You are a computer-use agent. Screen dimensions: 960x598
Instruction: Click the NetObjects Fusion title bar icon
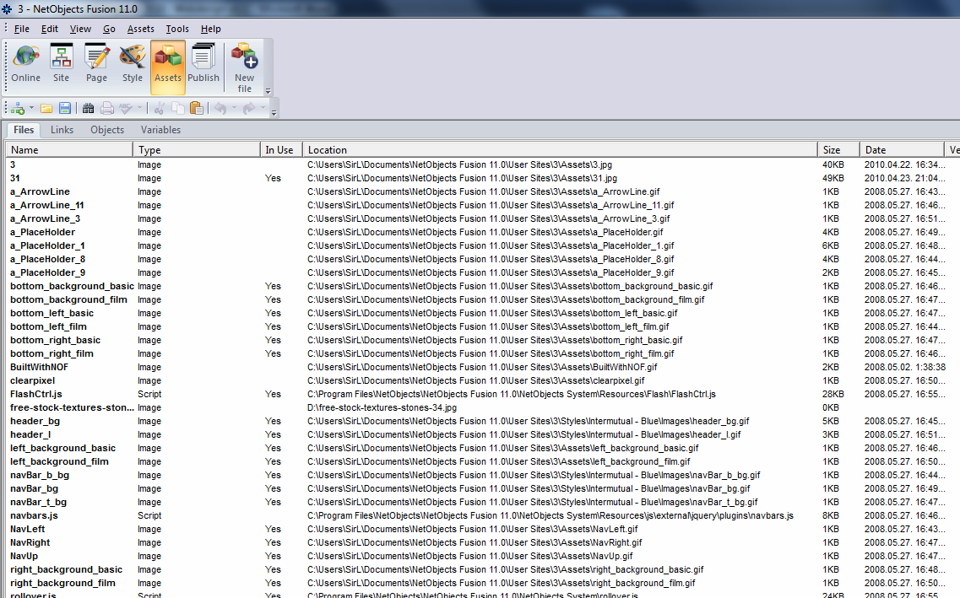point(7,8)
